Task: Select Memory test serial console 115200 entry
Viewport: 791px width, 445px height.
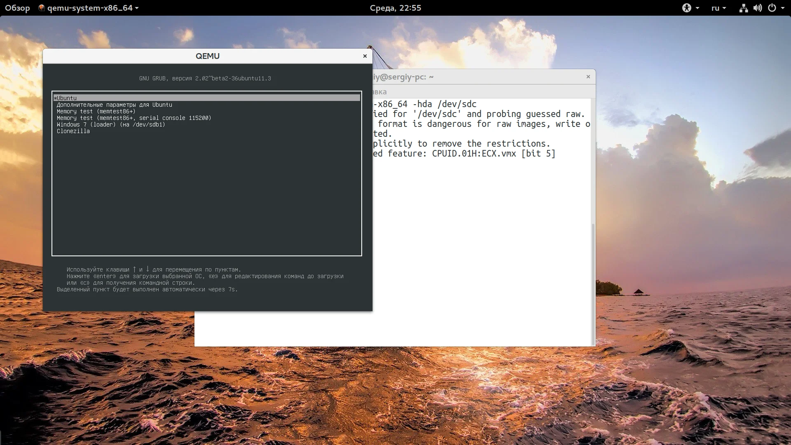Action: [134, 118]
